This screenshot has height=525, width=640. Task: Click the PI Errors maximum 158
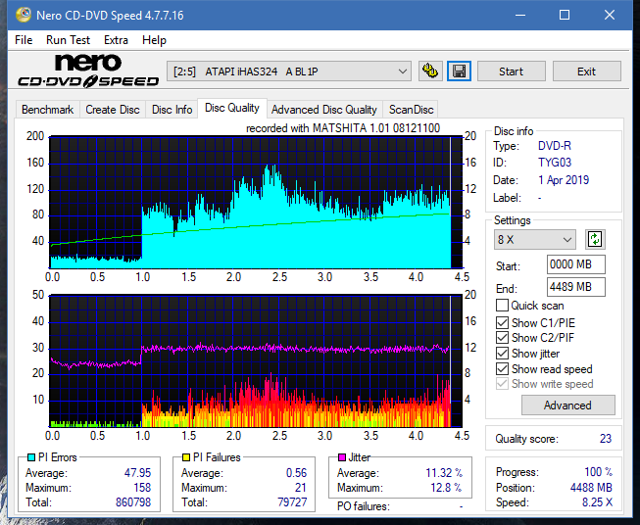[x=142, y=488]
